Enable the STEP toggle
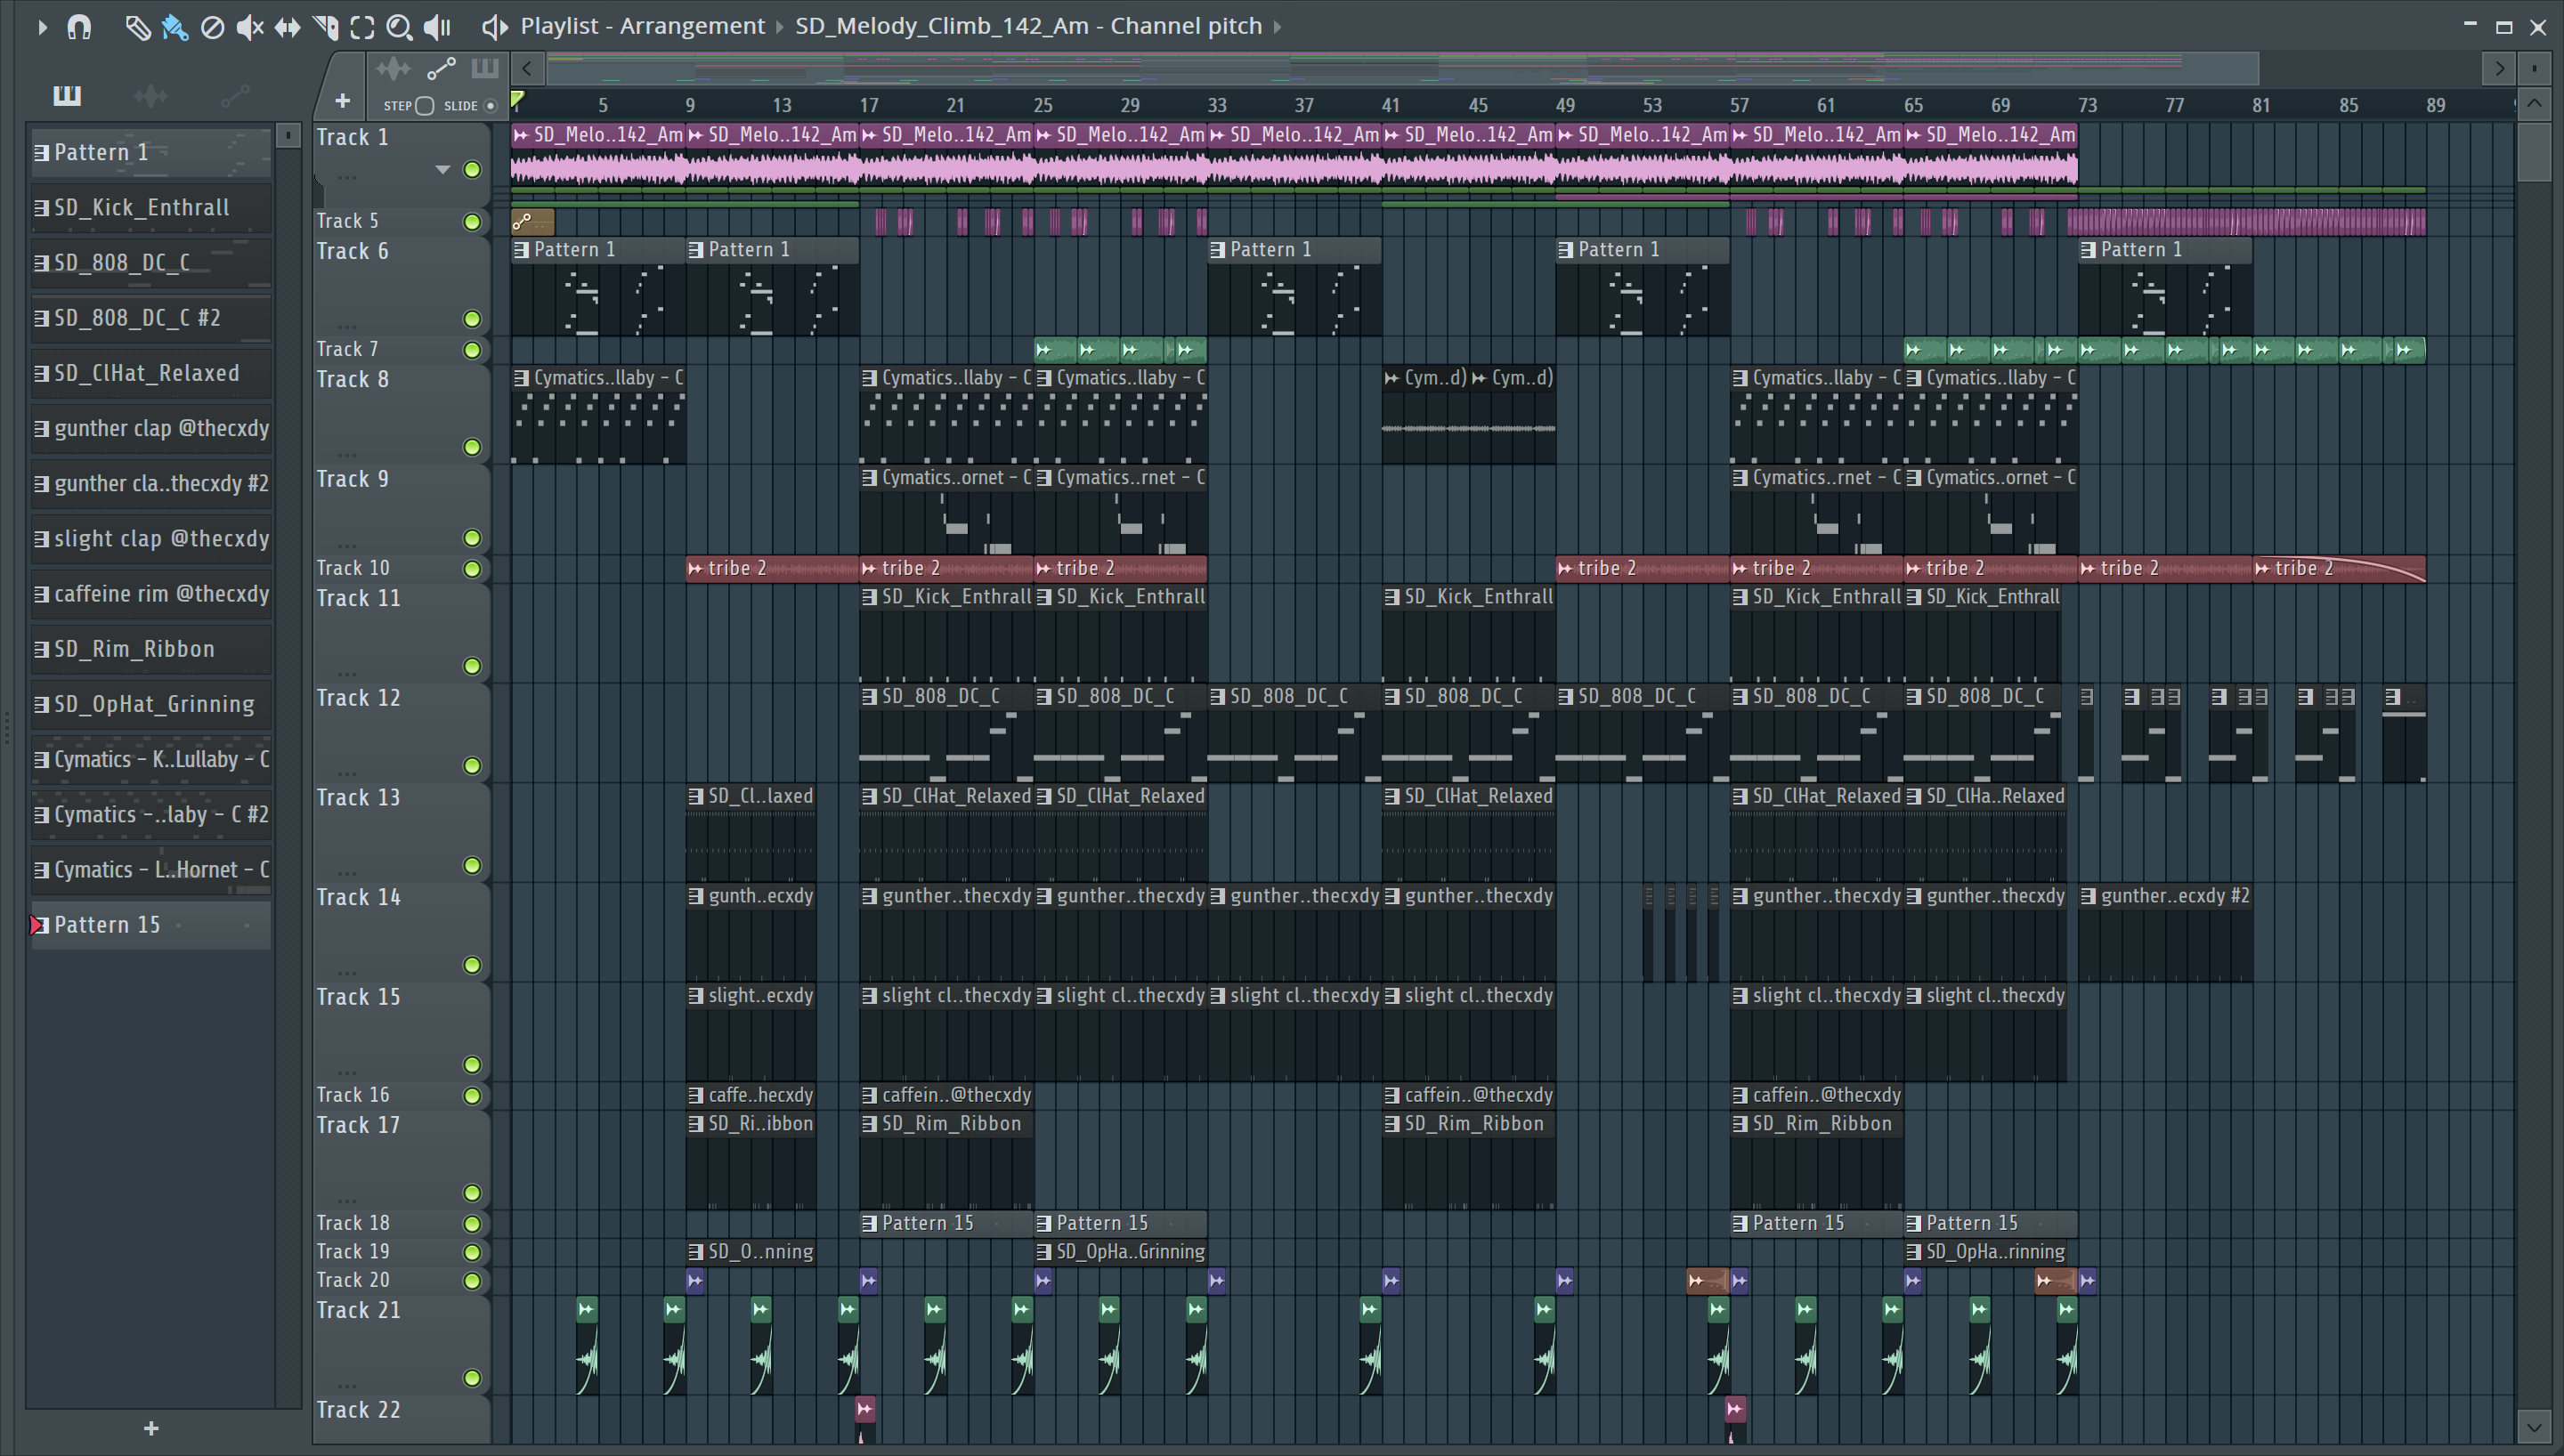The width and height of the screenshot is (2564, 1456). 424,106
